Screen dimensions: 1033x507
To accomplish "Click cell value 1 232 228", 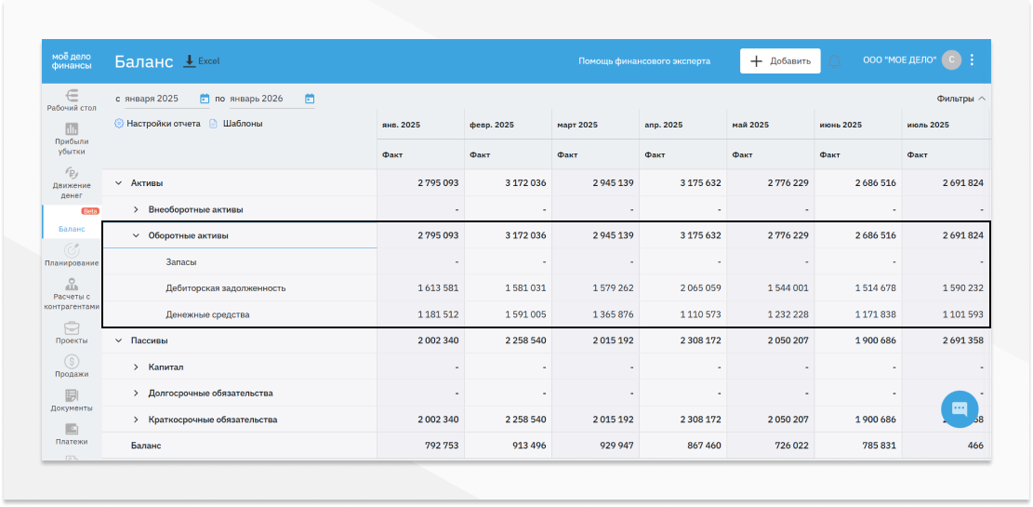I will pyautogui.click(x=788, y=314).
